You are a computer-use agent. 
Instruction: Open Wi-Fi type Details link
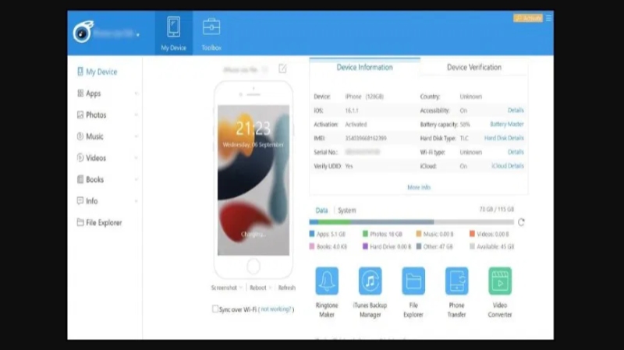516,152
